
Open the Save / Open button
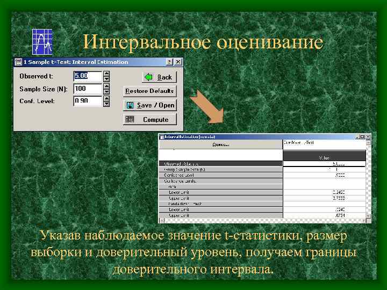tap(150, 105)
